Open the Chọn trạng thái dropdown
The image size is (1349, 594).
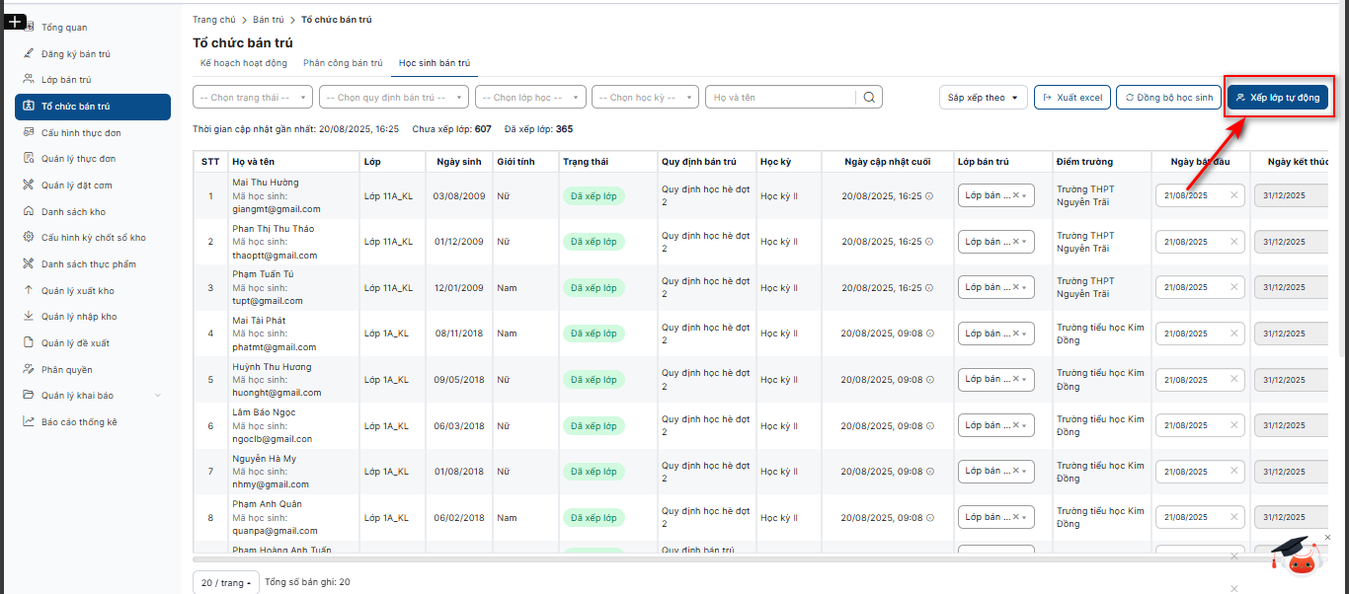click(x=253, y=98)
